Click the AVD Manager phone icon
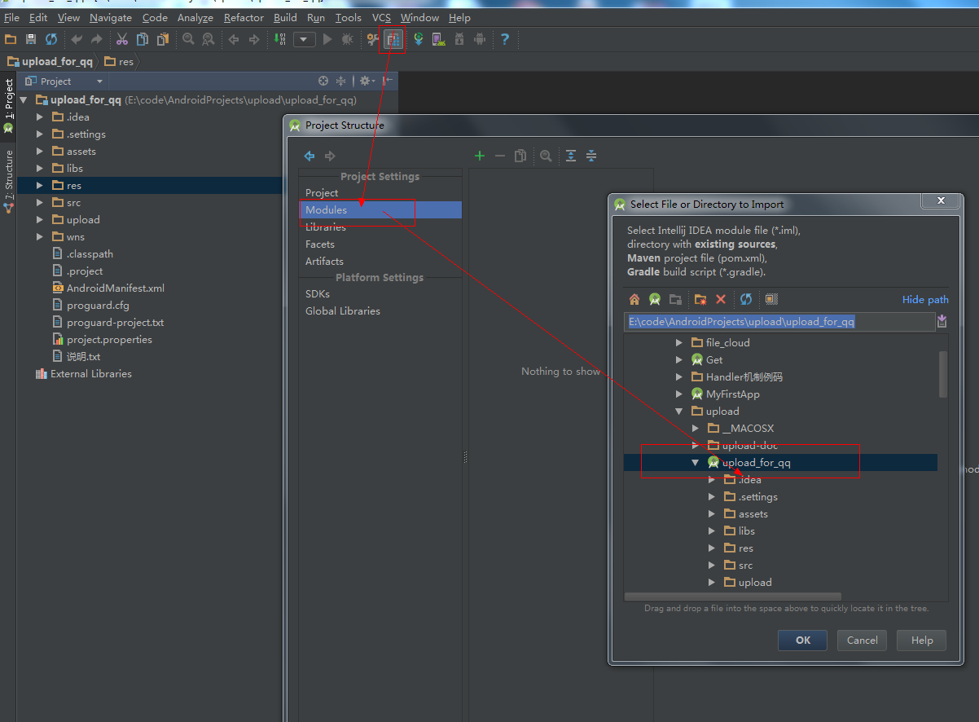Screen dimensions: 979x722 (x=439, y=39)
